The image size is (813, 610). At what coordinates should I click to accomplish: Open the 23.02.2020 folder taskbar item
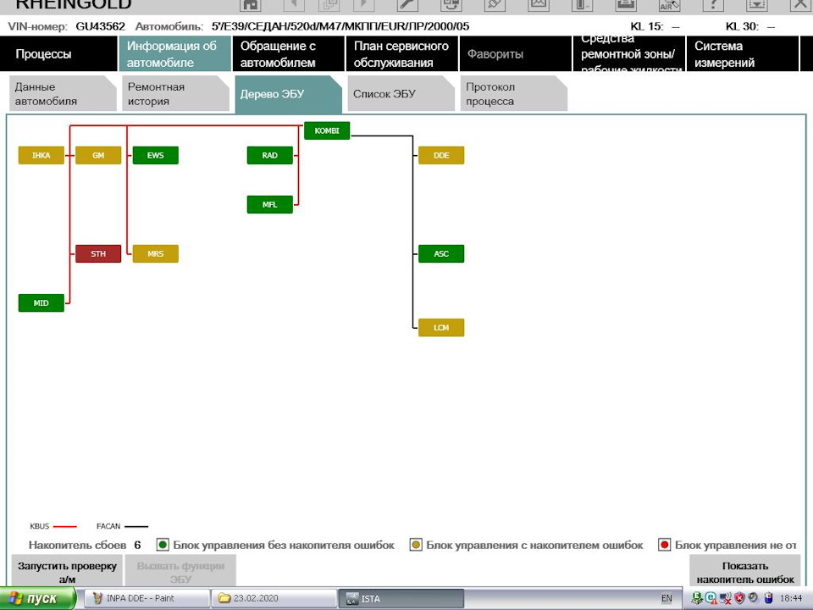pos(274,599)
